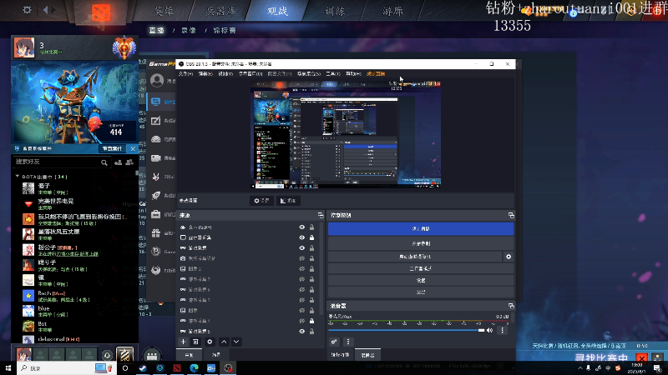This screenshot has width=668, height=375.
Task: Collapse the DOTA比赛中 friends group
Action: 17,176
